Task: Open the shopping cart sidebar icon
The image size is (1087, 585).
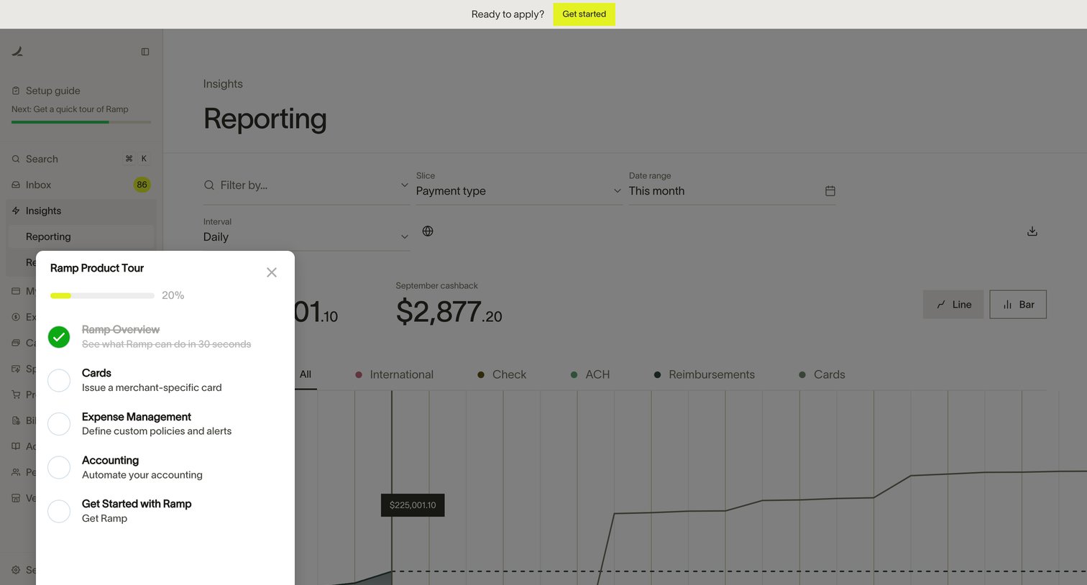Action: click(16, 395)
